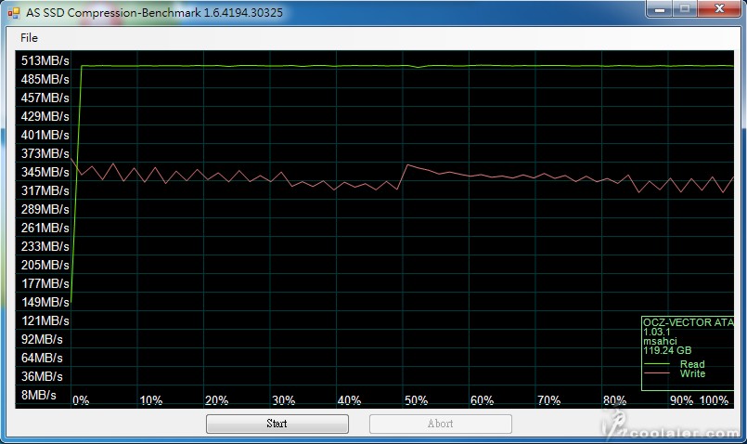Click the 8MB/s axis label
This screenshot has height=444, width=747.
pyautogui.click(x=39, y=396)
